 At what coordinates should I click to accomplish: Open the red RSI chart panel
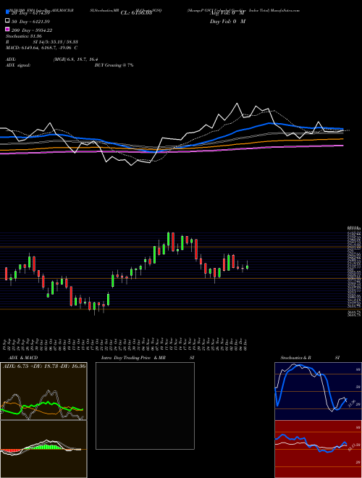pyautogui.click(x=318, y=449)
